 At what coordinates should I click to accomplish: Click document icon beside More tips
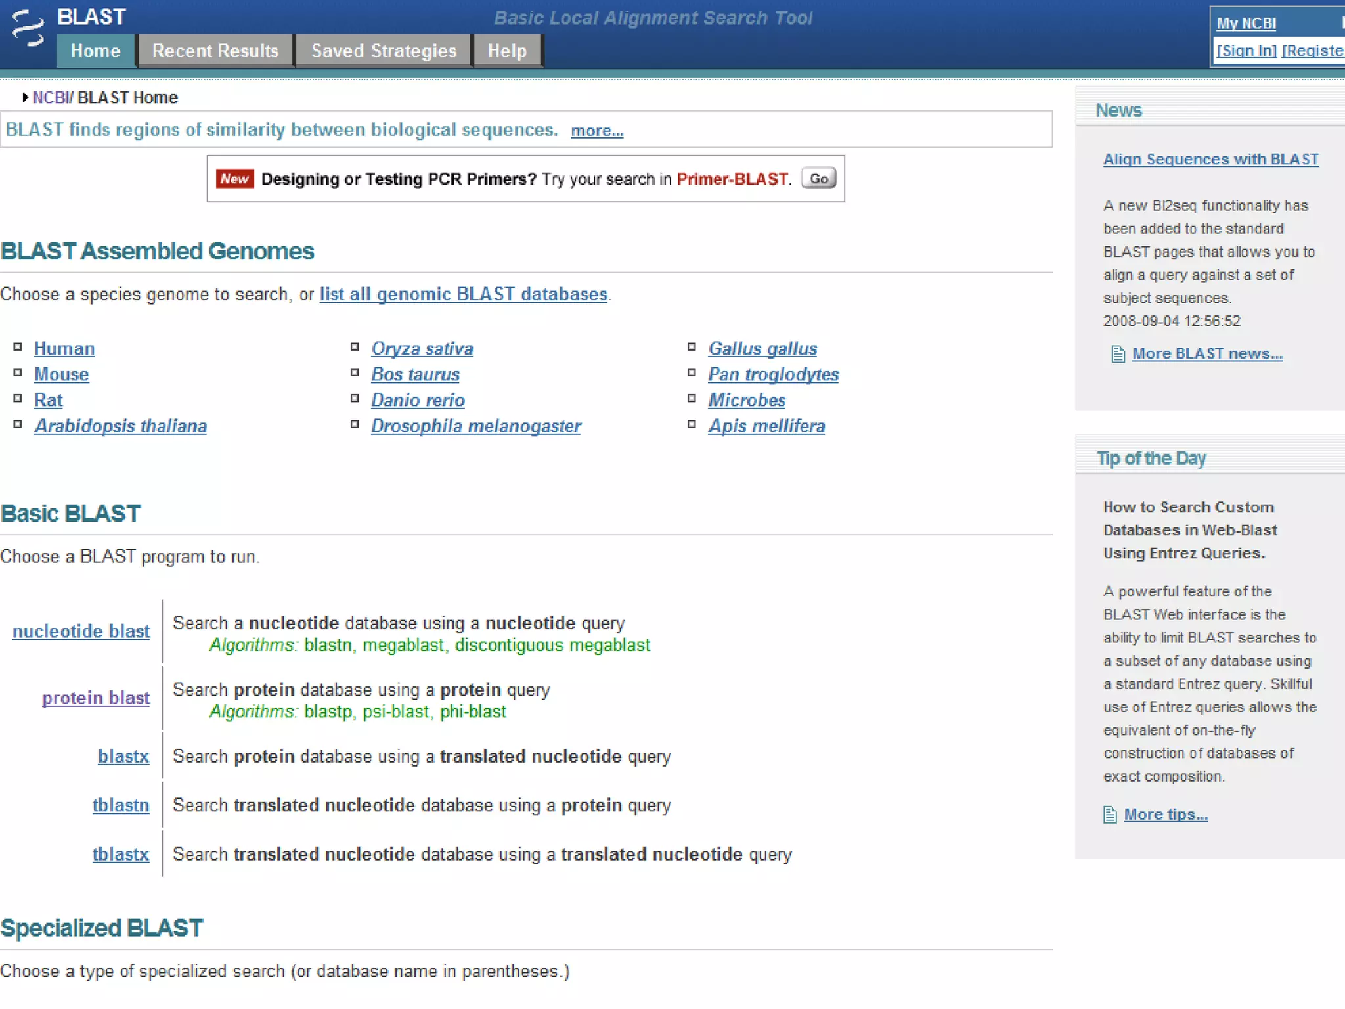(x=1110, y=815)
